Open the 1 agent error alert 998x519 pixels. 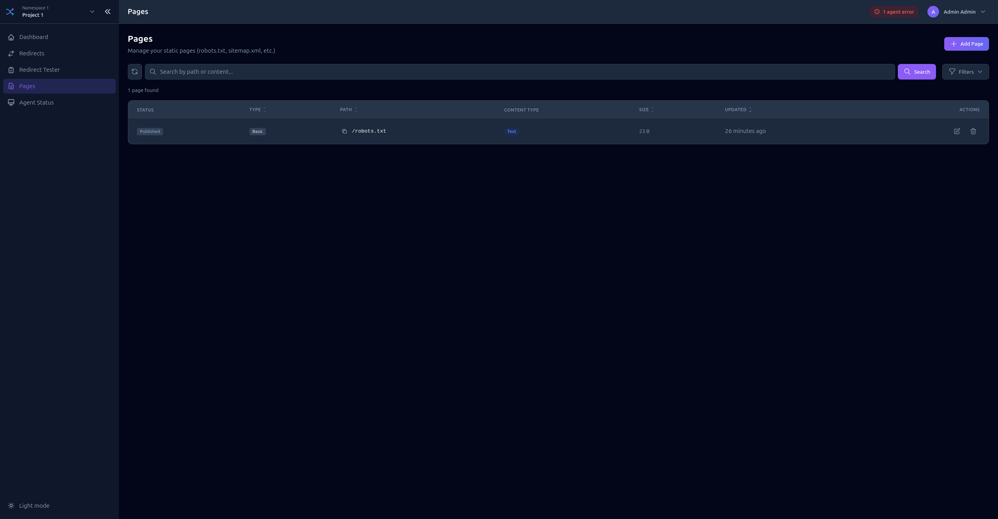894,12
